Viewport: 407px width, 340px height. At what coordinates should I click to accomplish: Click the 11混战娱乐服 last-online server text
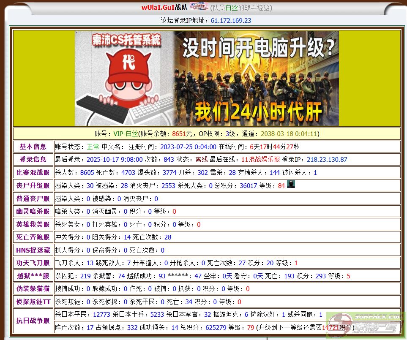260,160
